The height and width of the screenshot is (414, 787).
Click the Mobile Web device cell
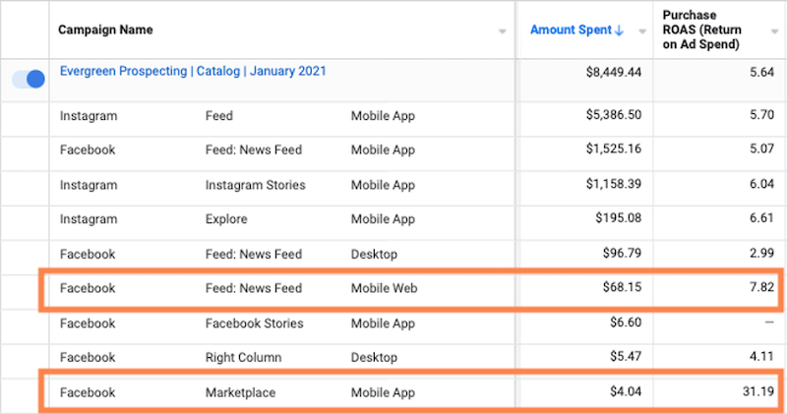point(384,288)
